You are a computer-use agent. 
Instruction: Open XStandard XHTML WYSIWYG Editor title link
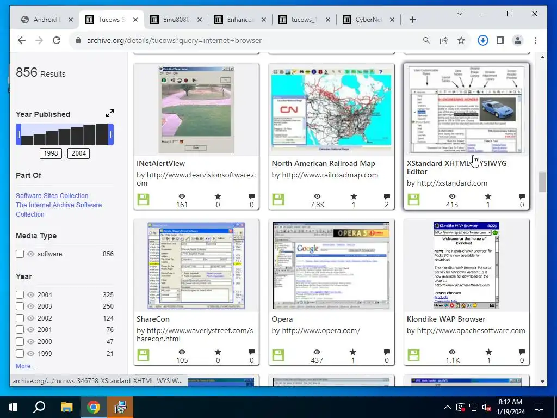456,168
